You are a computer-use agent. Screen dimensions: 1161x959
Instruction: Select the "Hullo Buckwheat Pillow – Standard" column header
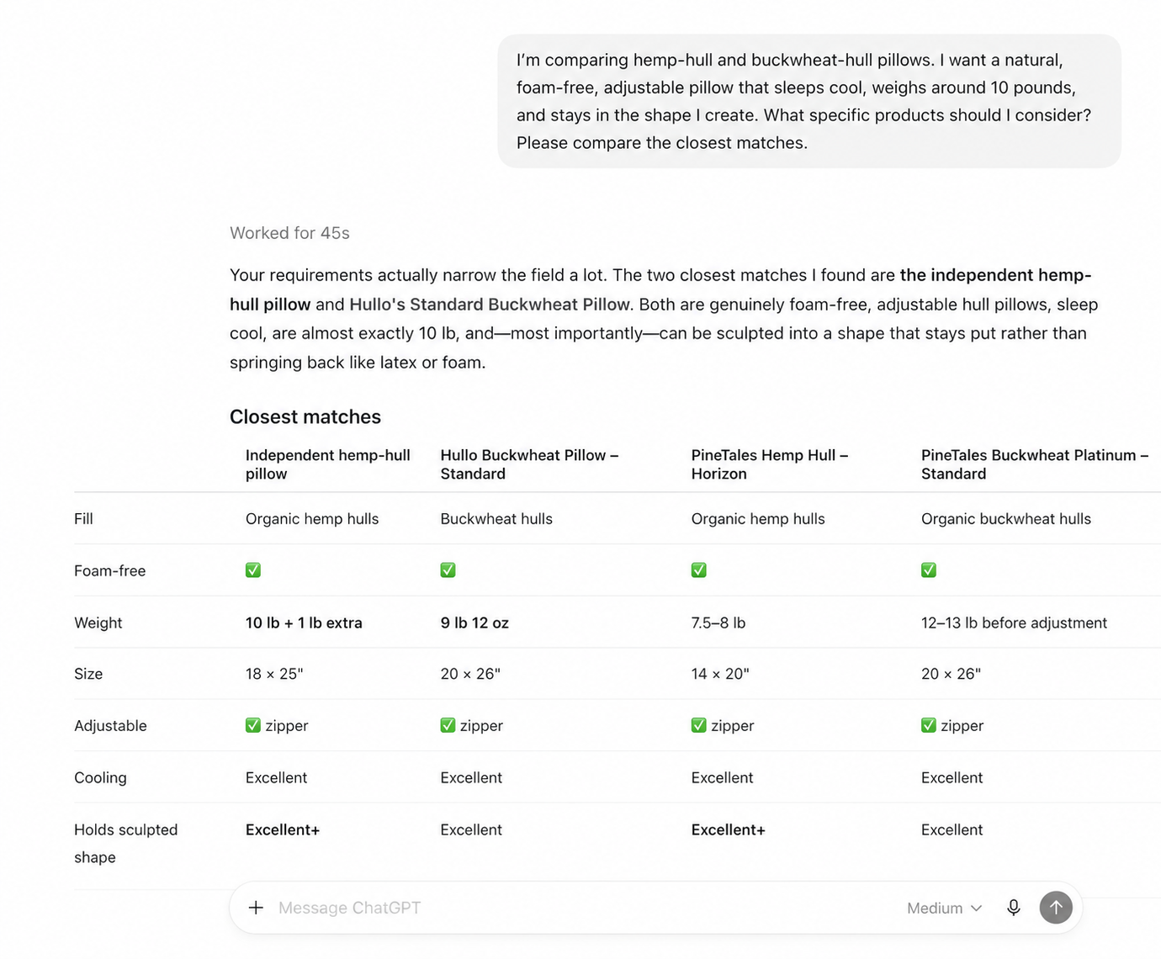coord(529,464)
